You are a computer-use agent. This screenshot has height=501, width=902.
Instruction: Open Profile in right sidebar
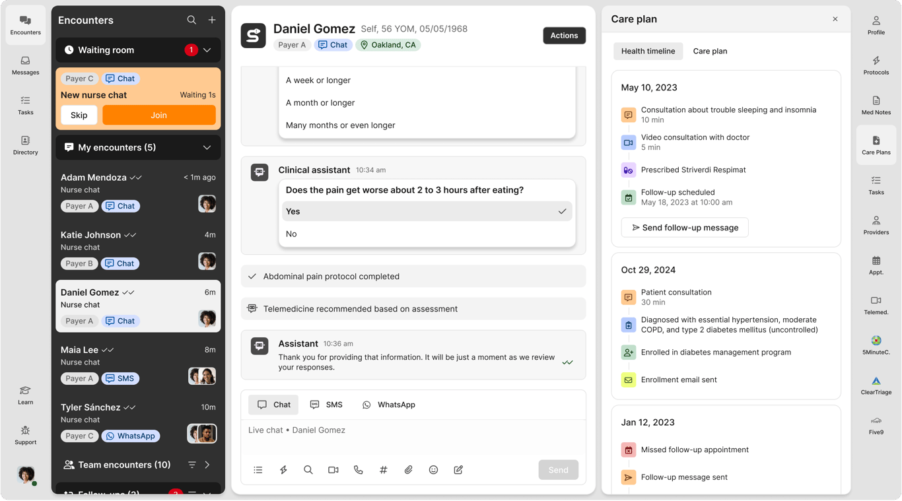876,25
